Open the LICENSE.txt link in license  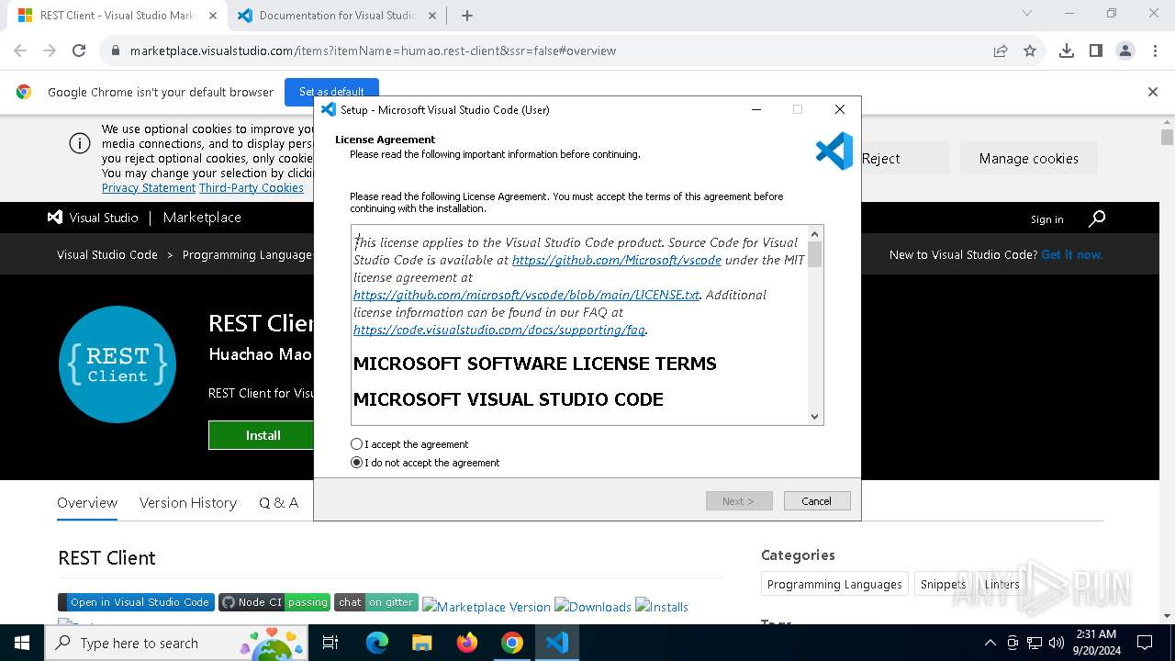[526, 295]
